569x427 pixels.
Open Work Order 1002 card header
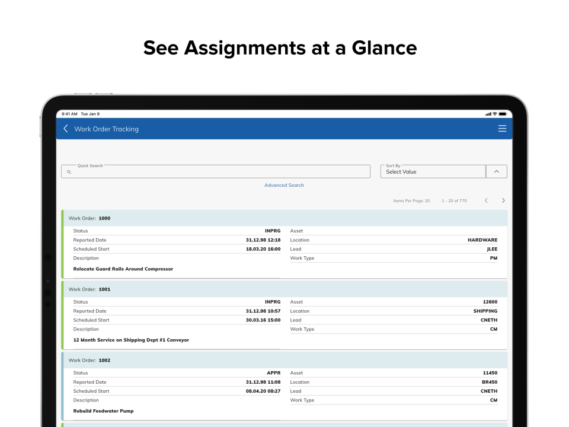(x=284, y=361)
